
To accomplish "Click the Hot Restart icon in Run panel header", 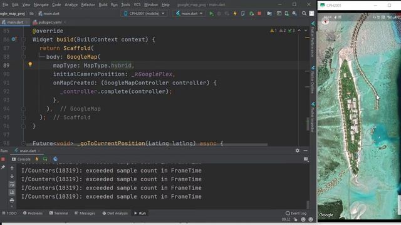I will tap(45, 159).
